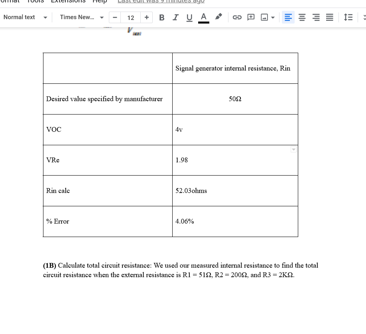Pick a text color with the A swatch
The height and width of the screenshot is (334, 366).
pyautogui.click(x=203, y=17)
